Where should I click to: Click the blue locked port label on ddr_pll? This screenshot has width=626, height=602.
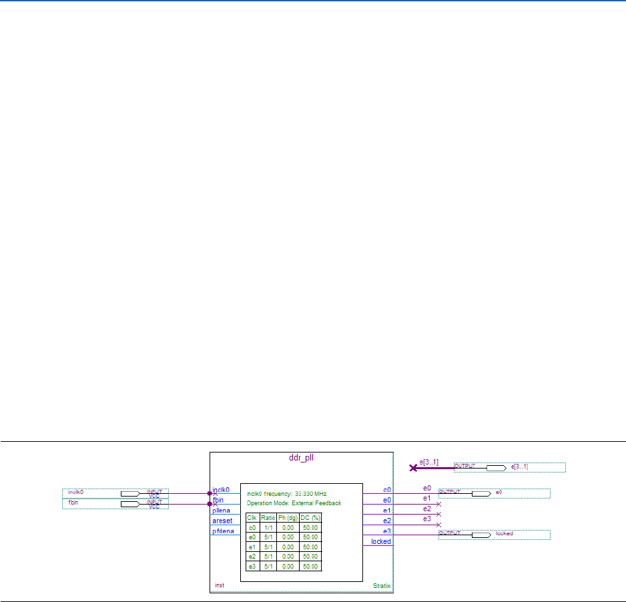click(381, 542)
